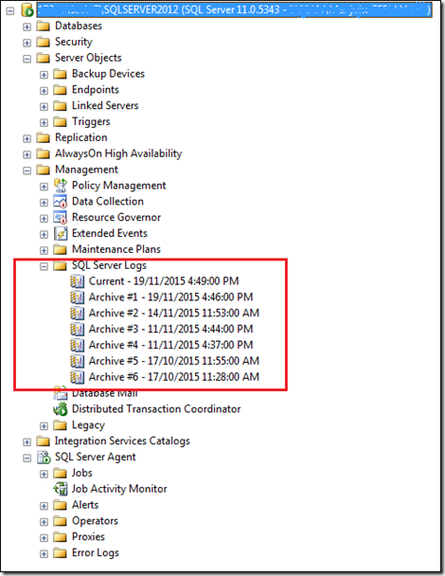Select 'Current - 19/11/2015 4:49:00 PM' log
Screen dimensions: 445x576
[x=164, y=281]
